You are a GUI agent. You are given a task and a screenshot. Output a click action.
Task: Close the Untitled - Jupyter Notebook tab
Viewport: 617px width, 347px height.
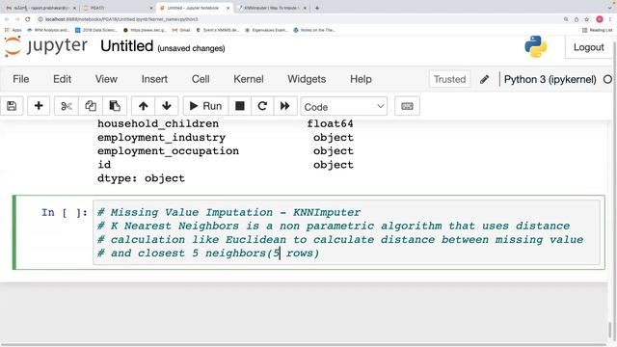coord(228,8)
